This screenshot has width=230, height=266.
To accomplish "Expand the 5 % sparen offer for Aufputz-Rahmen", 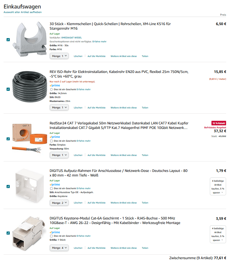I will tap(218, 187).
